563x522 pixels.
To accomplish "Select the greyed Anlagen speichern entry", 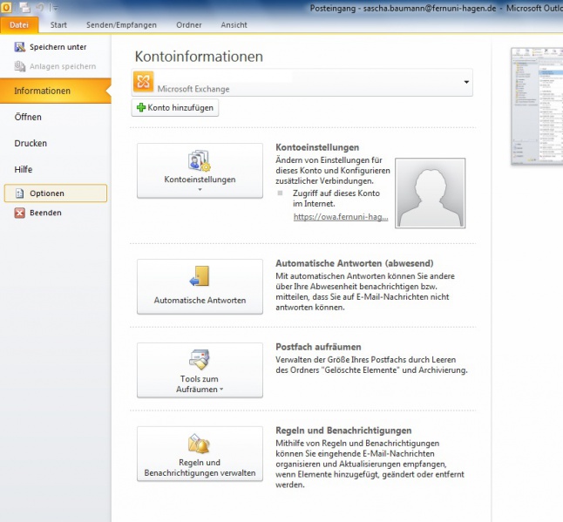I will tap(56, 66).
